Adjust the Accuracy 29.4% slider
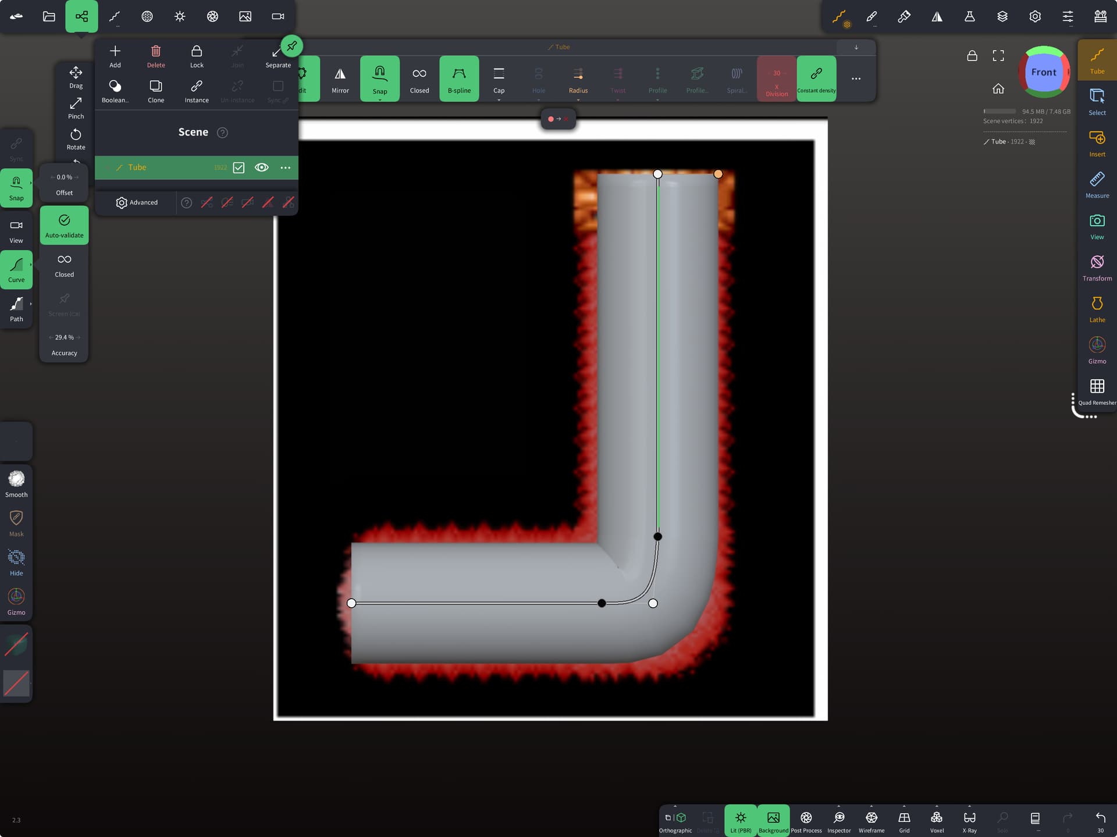This screenshot has width=1117, height=837. click(64, 337)
